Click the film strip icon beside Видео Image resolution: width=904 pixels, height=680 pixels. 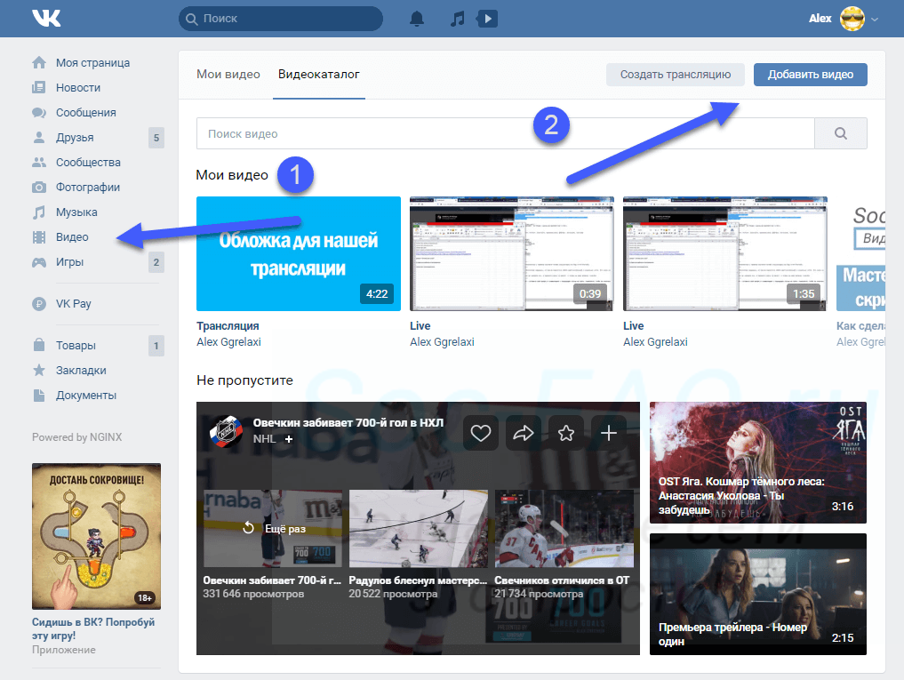(38, 237)
